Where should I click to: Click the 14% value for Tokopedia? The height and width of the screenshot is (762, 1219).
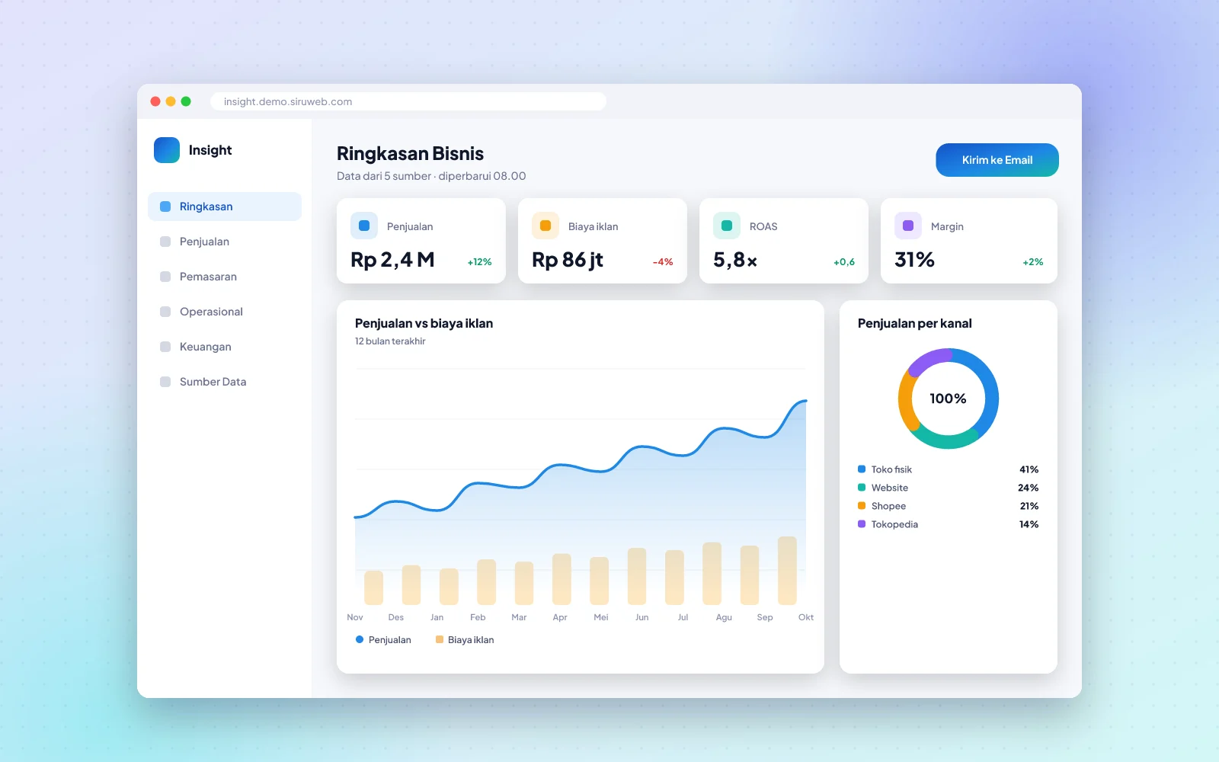pyautogui.click(x=1029, y=524)
